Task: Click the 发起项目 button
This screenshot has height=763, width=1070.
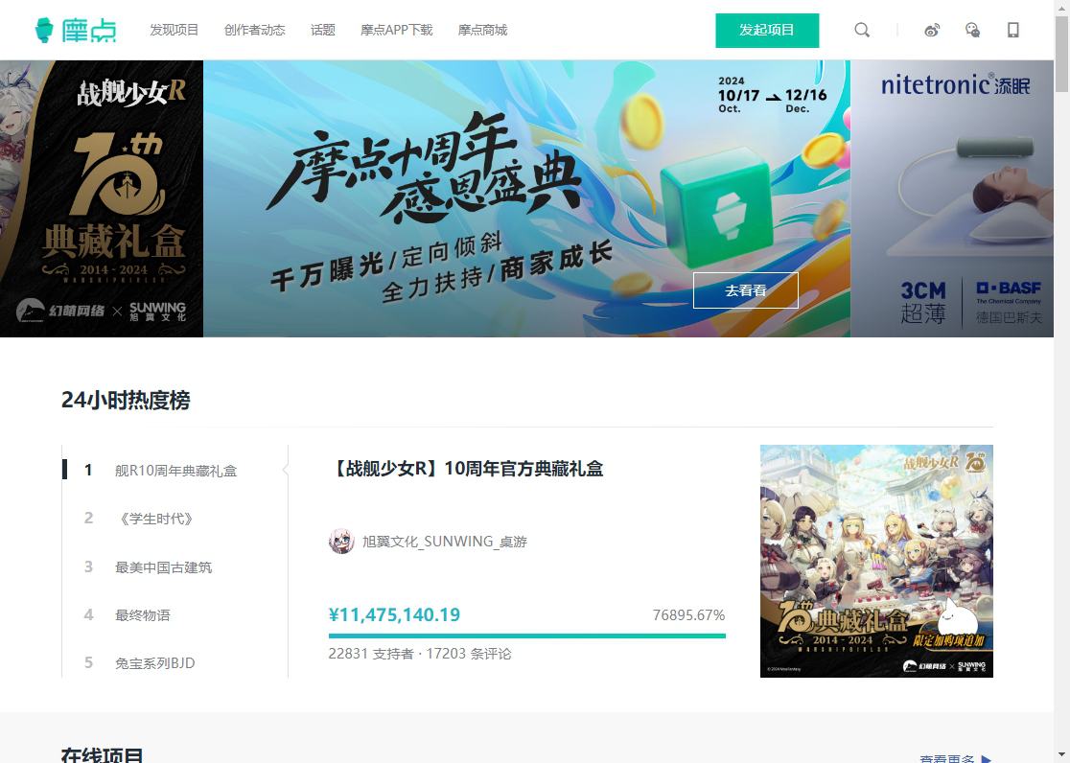Action: 767,30
